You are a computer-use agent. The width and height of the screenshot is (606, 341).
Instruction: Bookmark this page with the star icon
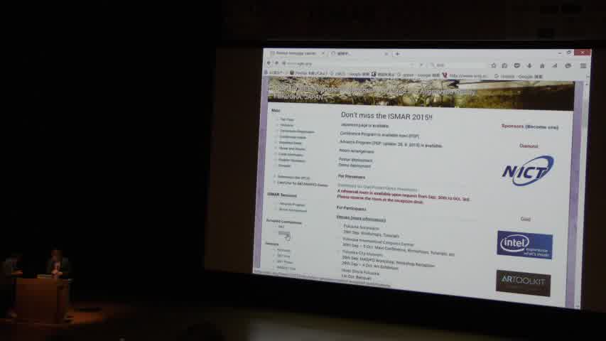point(494,65)
